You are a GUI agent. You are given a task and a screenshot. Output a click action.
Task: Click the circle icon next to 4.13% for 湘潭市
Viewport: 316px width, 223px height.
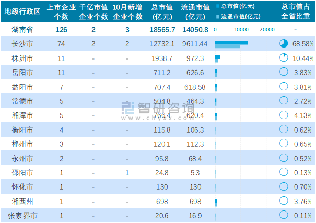(284, 115)
